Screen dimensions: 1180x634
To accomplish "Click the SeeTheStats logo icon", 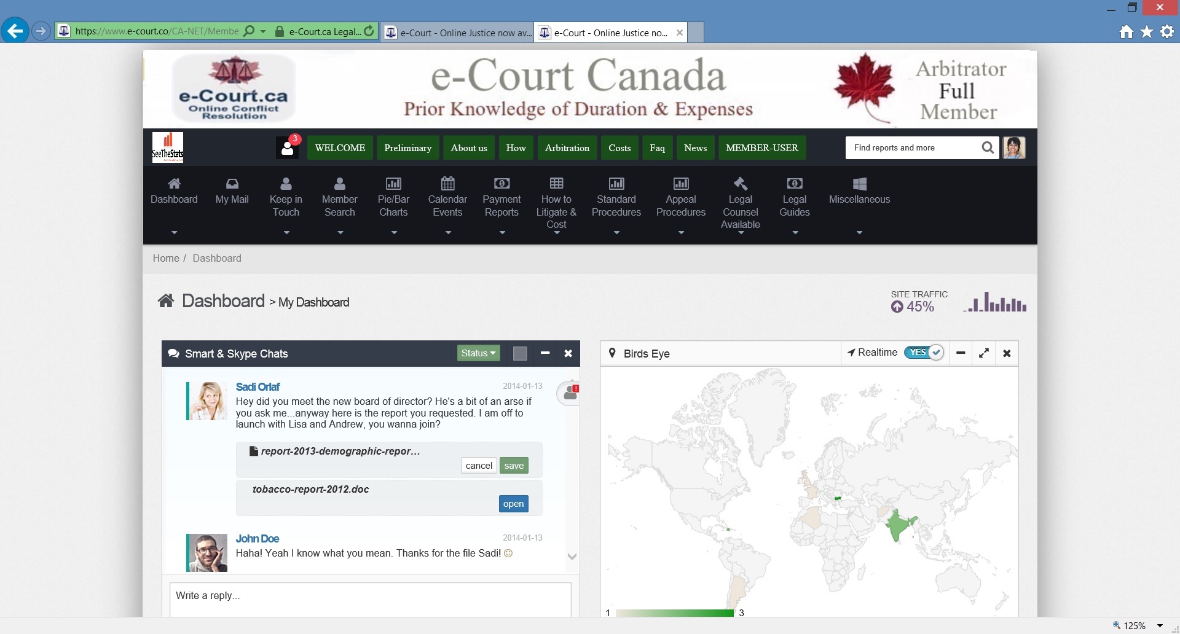I will 167,147.
